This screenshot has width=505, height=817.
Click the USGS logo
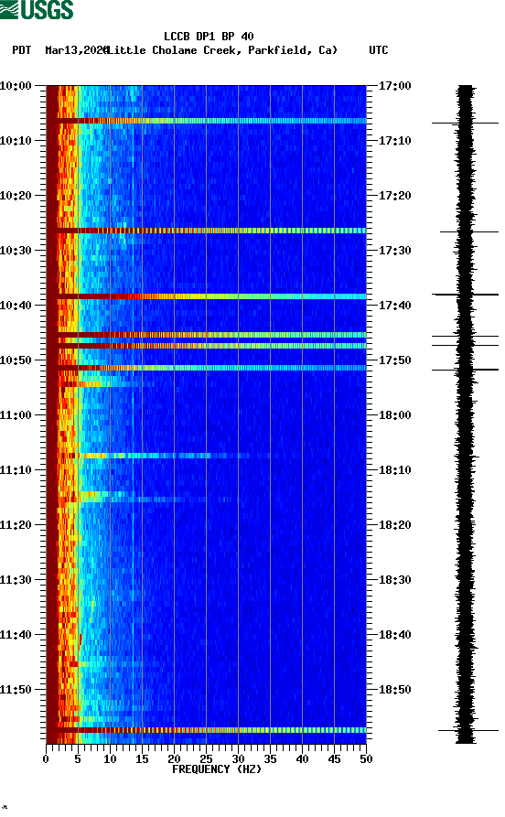[37, 9]
